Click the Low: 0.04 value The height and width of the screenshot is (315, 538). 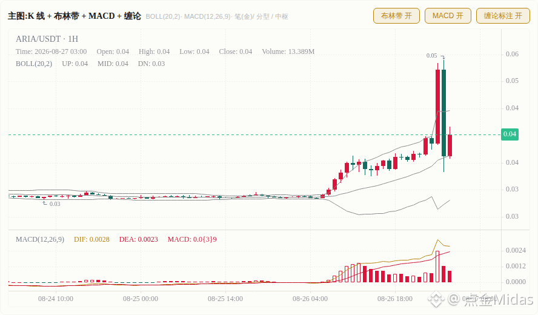tap(194, 51)
